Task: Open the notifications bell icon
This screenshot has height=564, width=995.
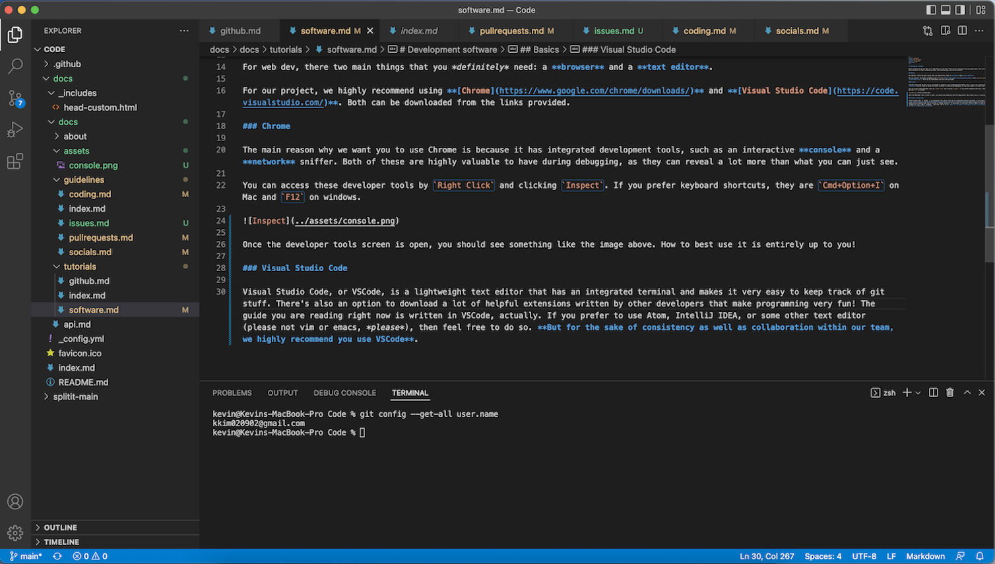Action: [x=980, y=556]
